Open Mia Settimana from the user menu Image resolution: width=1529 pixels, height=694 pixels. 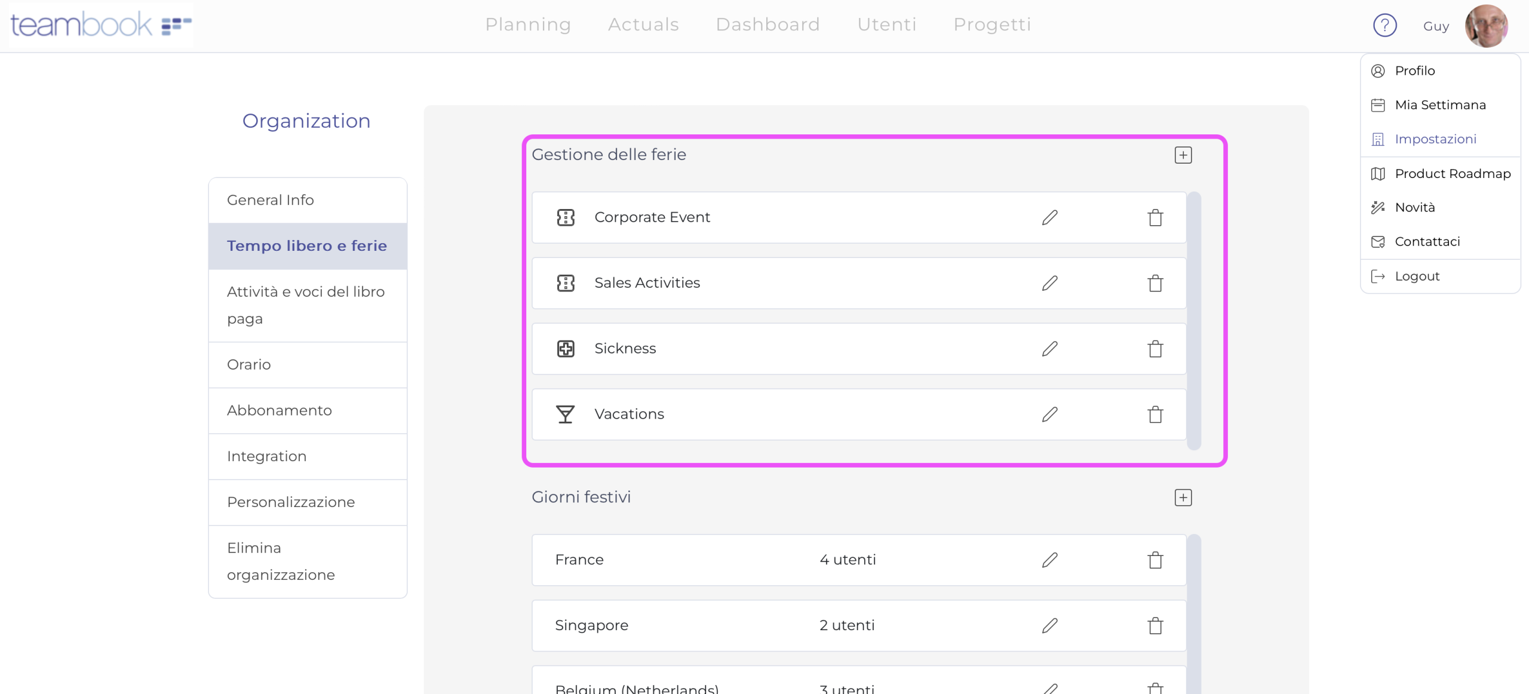point(1439,105)
